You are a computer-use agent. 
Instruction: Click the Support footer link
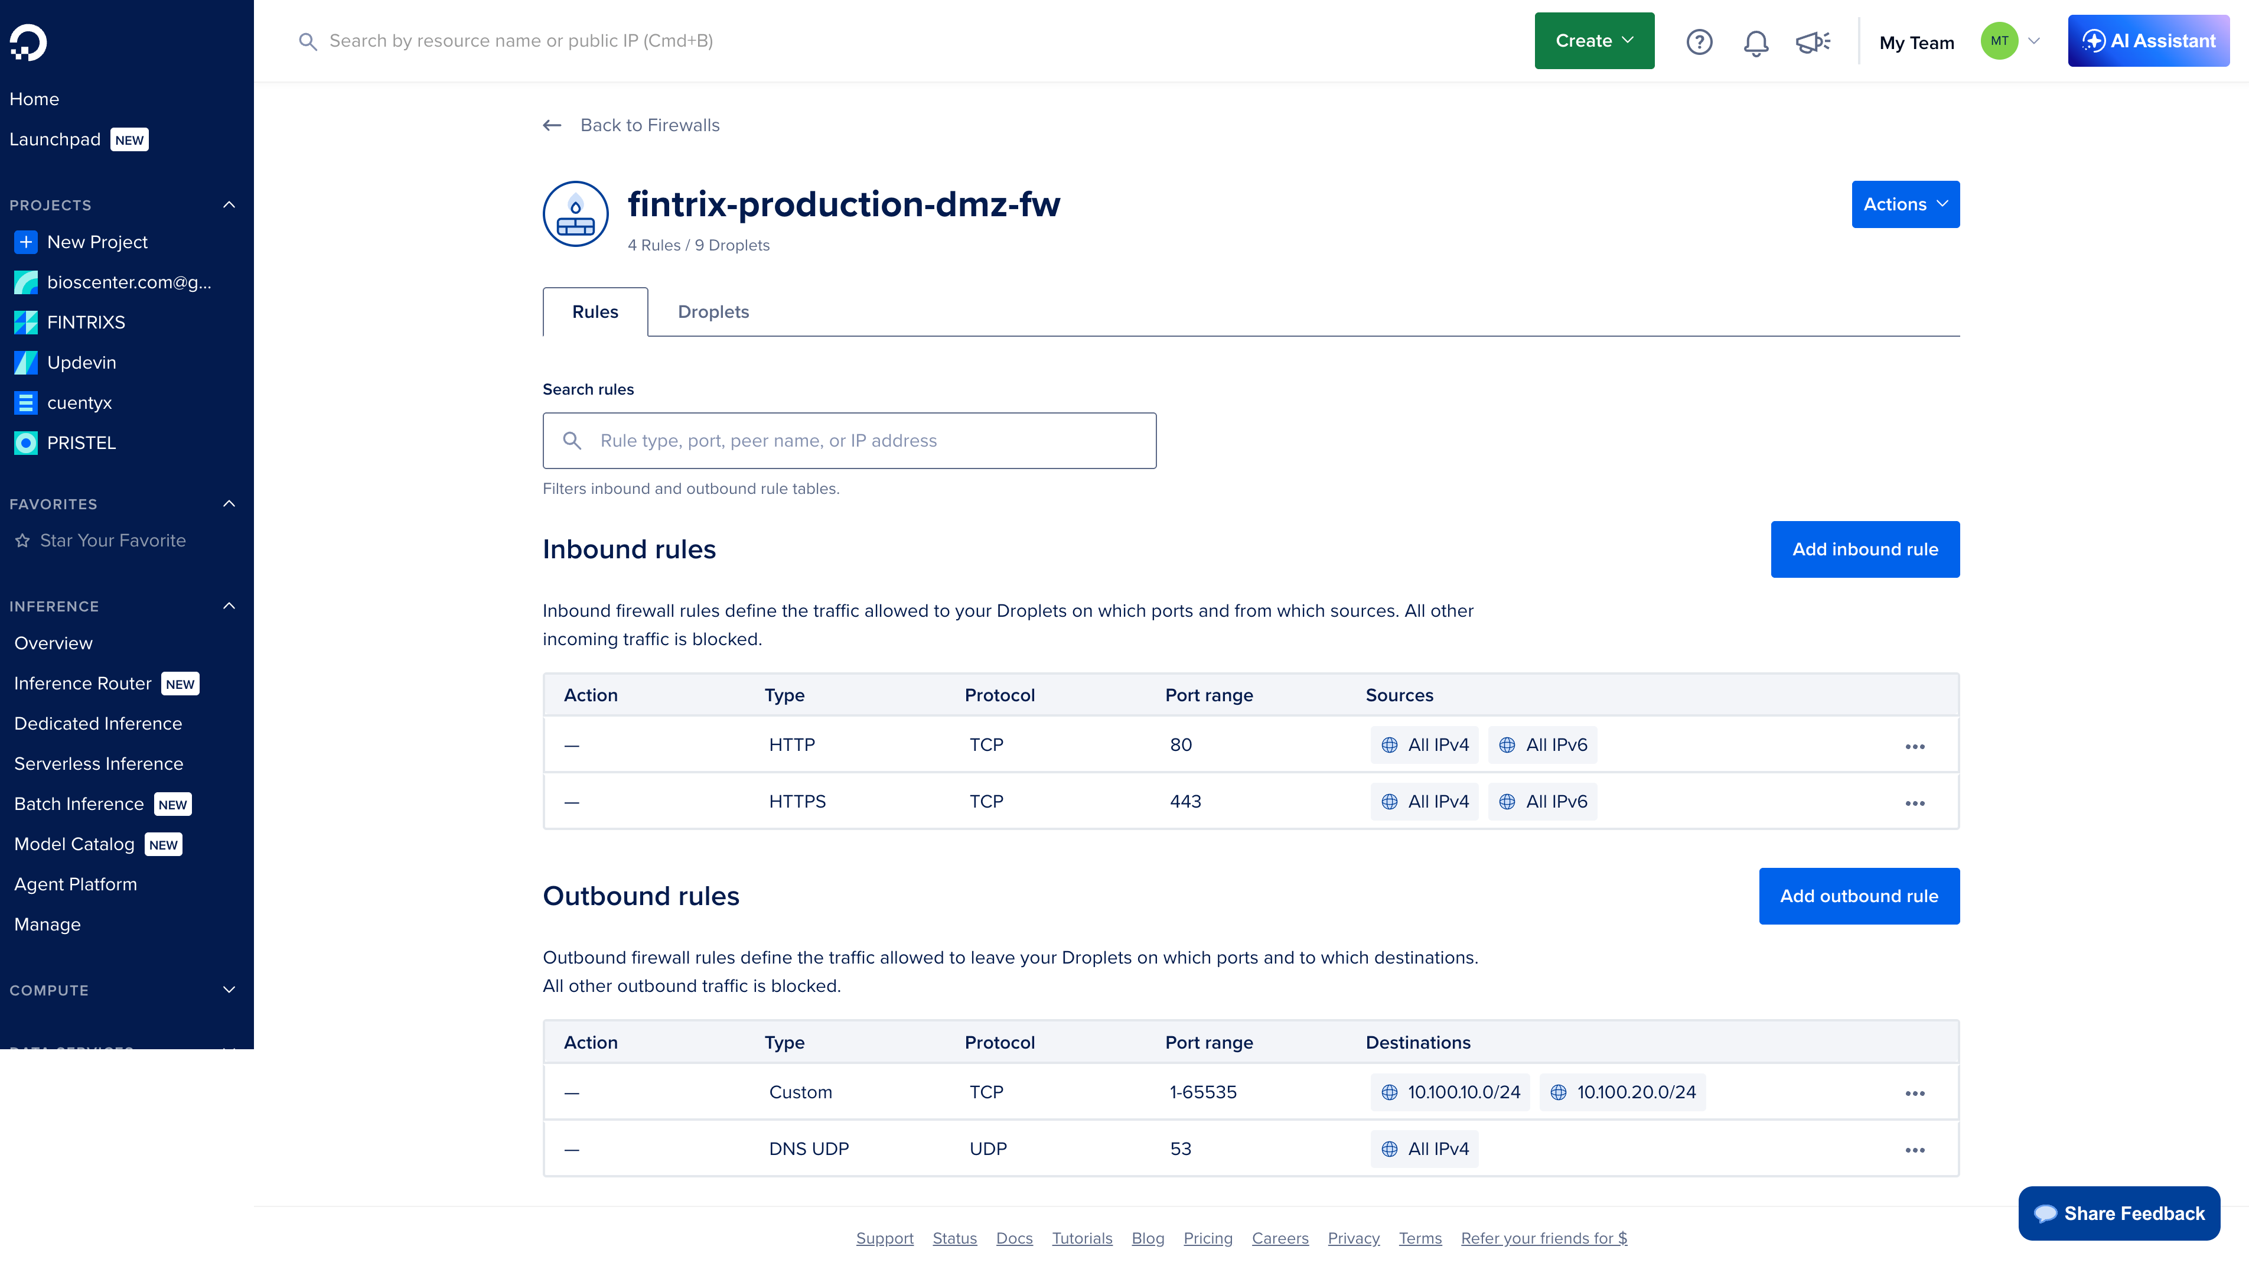(x=884, y=1238)
